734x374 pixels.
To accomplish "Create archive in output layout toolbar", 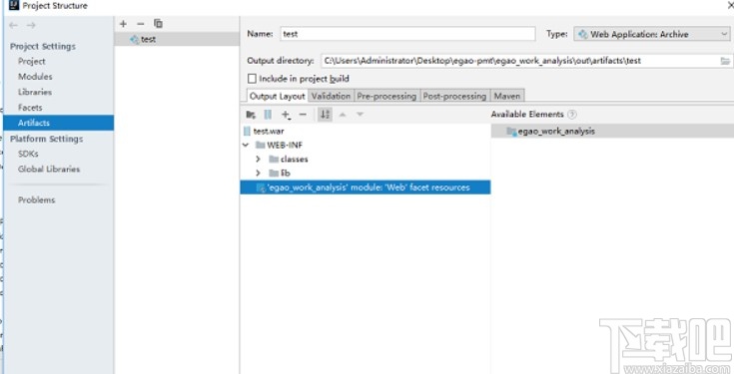I will (268, 115).
